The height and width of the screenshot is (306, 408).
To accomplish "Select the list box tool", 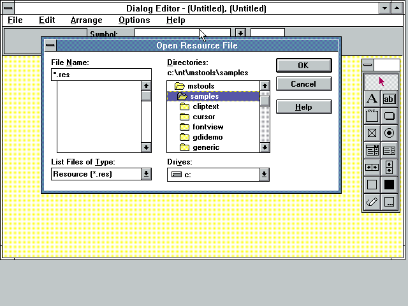I will click(x=390, y=150).
